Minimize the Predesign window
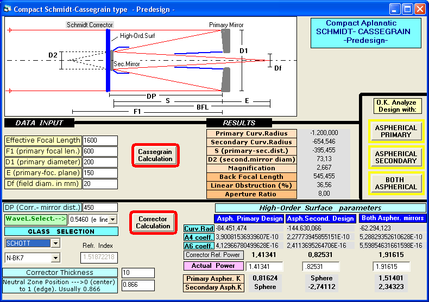The width and height of the screenshot is (429, 302). (395, 9)
